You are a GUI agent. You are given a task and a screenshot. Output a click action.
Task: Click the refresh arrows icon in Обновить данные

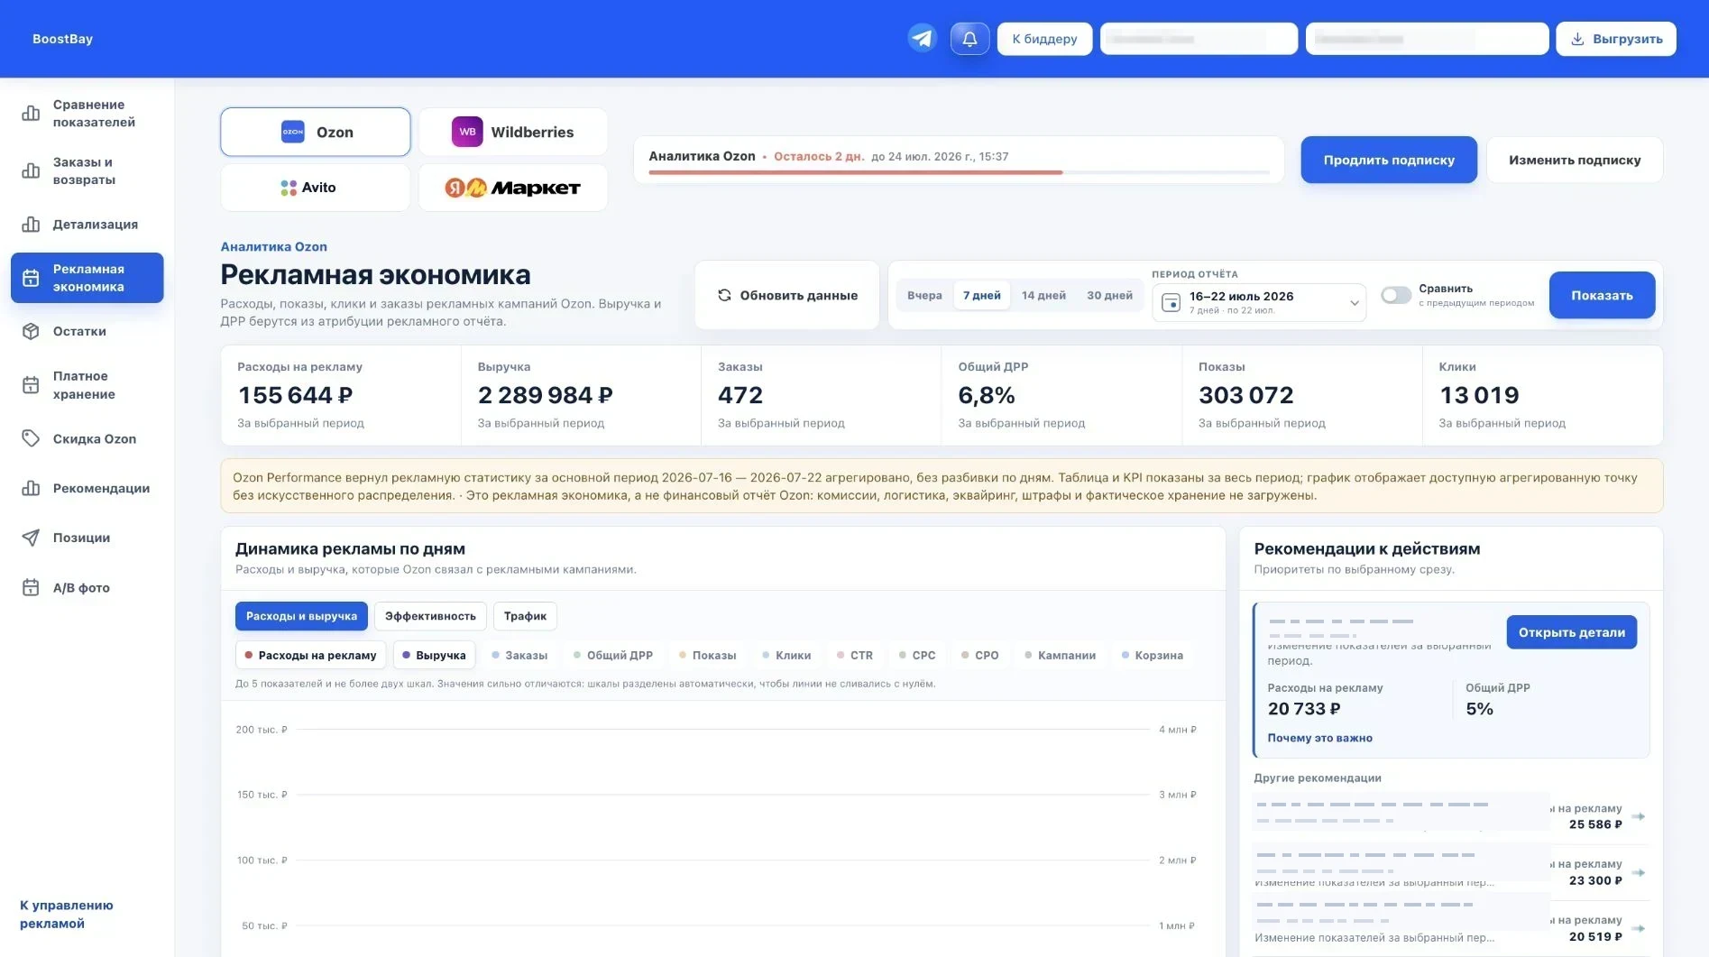tap(724, 295)
